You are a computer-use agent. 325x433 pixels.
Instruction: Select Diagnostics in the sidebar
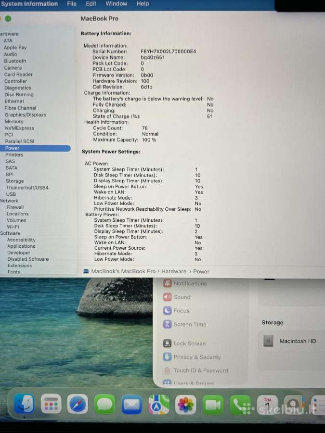pyautogui.click(x=18, y=88)
